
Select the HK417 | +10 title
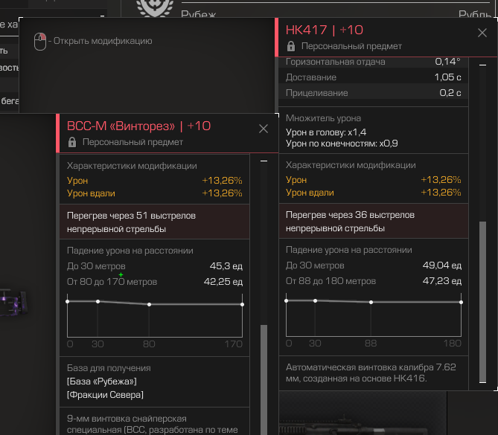click(x=325, y=30)
